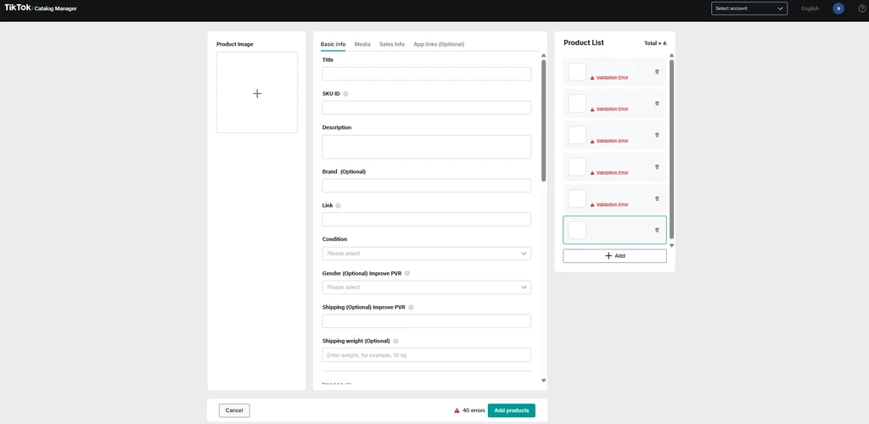
Task: Open the English language selector
Action: click(x=810, y=8)
